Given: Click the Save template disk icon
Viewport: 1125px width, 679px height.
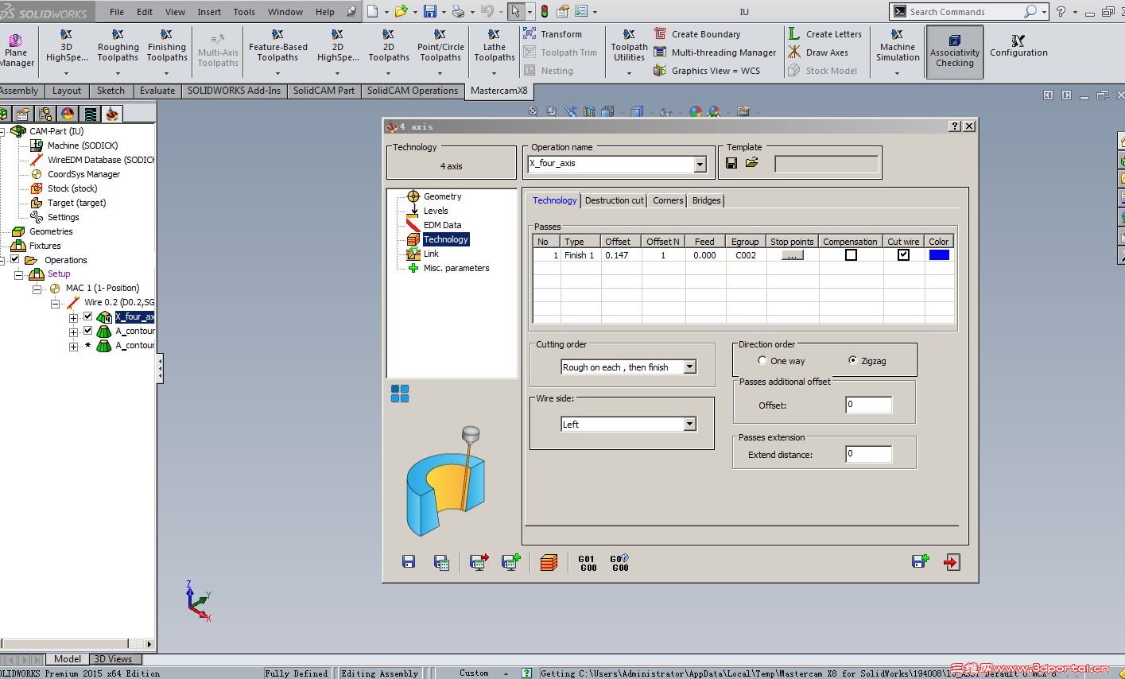Looking at the screenshot, I should [731, 163].
